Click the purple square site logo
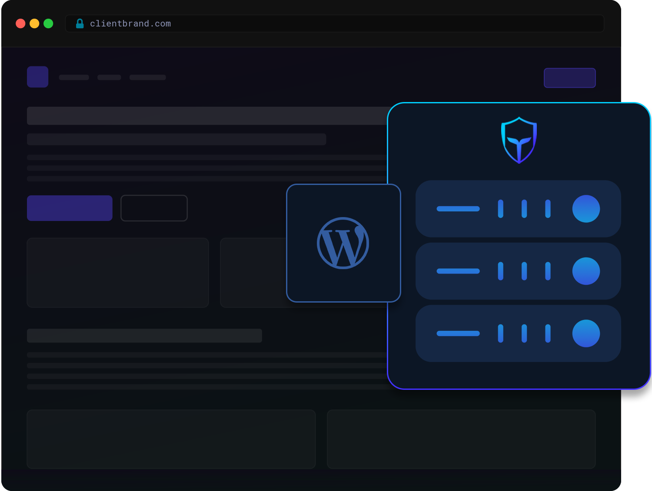The height and width of the screenshot is (491, 652). 38,77
